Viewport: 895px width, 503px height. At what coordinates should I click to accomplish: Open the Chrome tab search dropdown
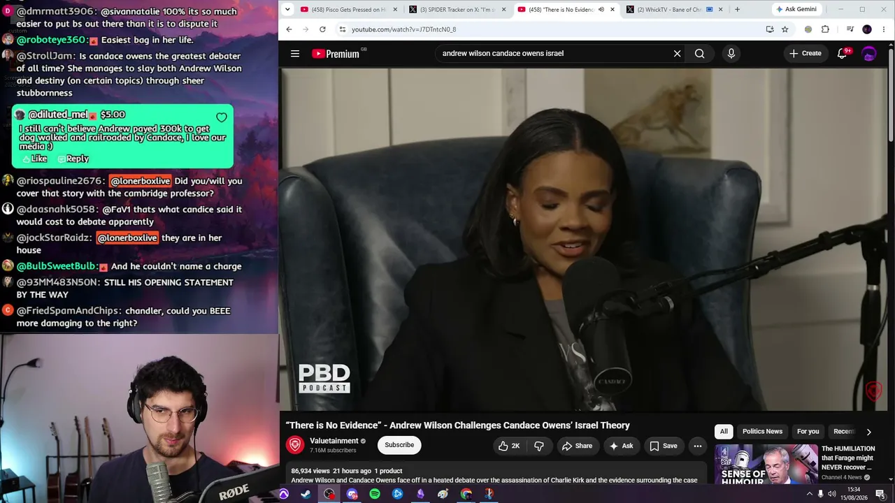[287, 10]
